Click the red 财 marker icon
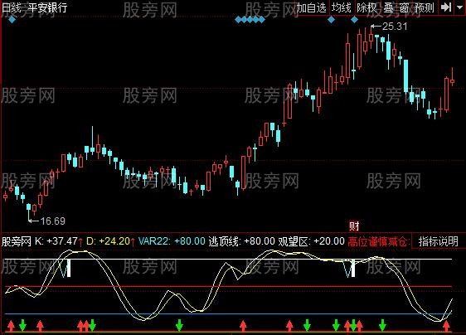This screenshot has width=466, height=335. 354,226
